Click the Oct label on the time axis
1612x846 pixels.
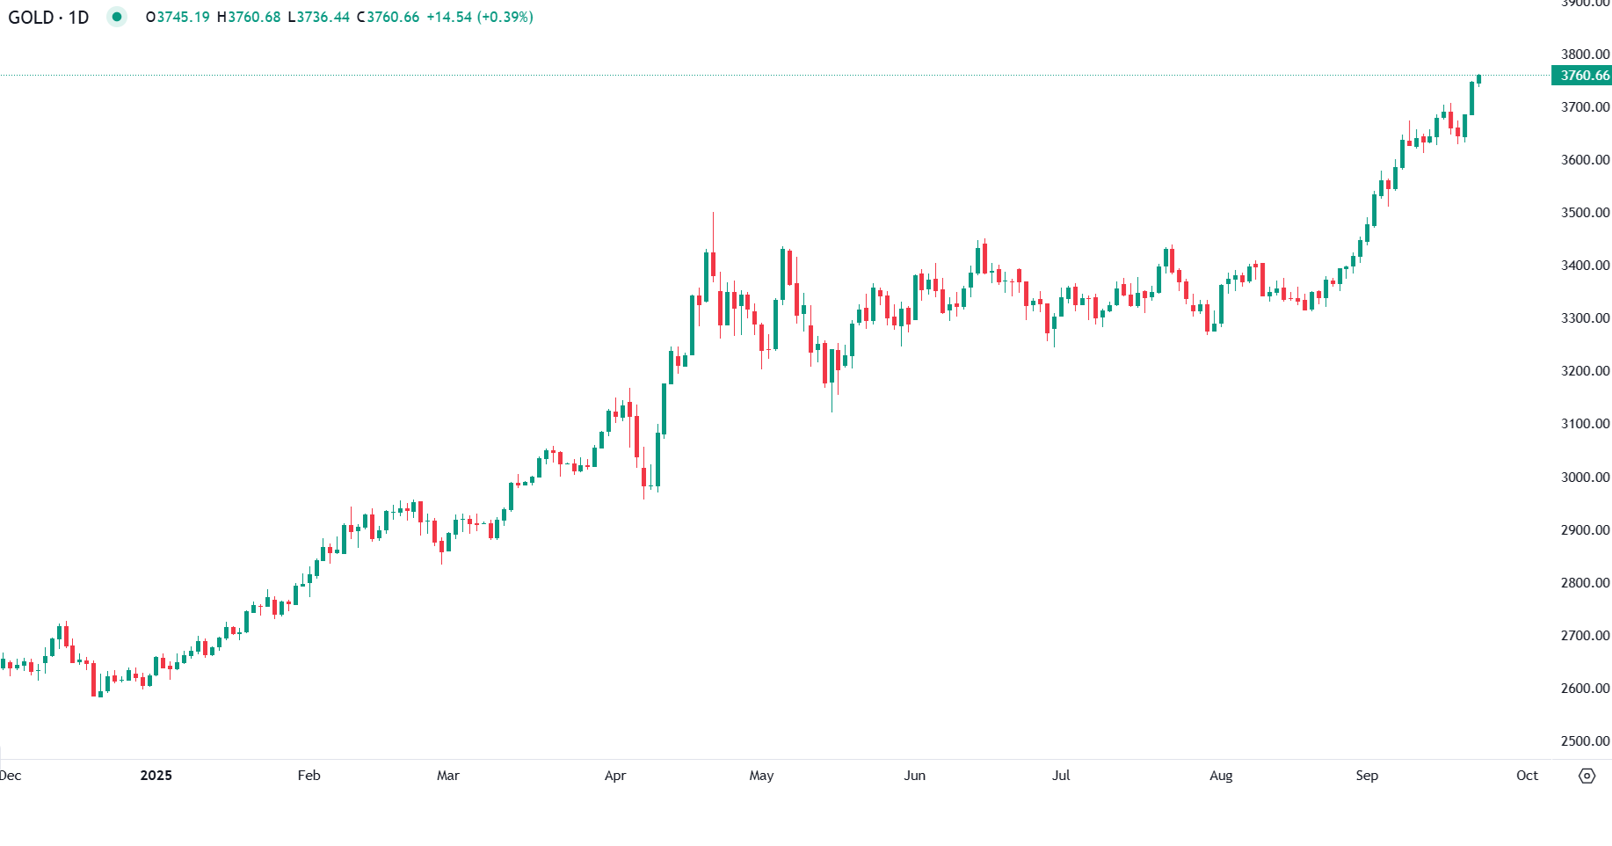1527,776
